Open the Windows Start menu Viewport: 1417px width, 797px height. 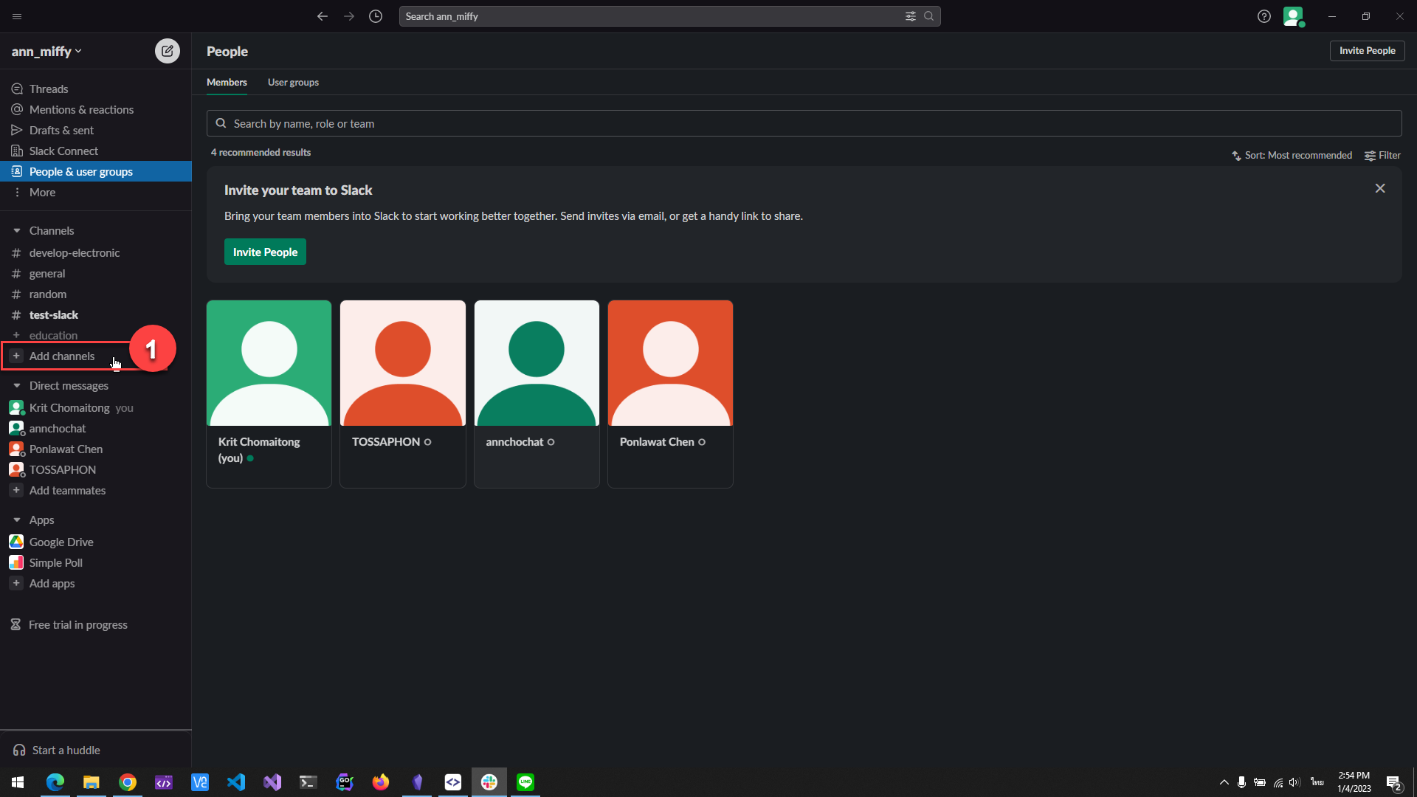tap(18, 782)
